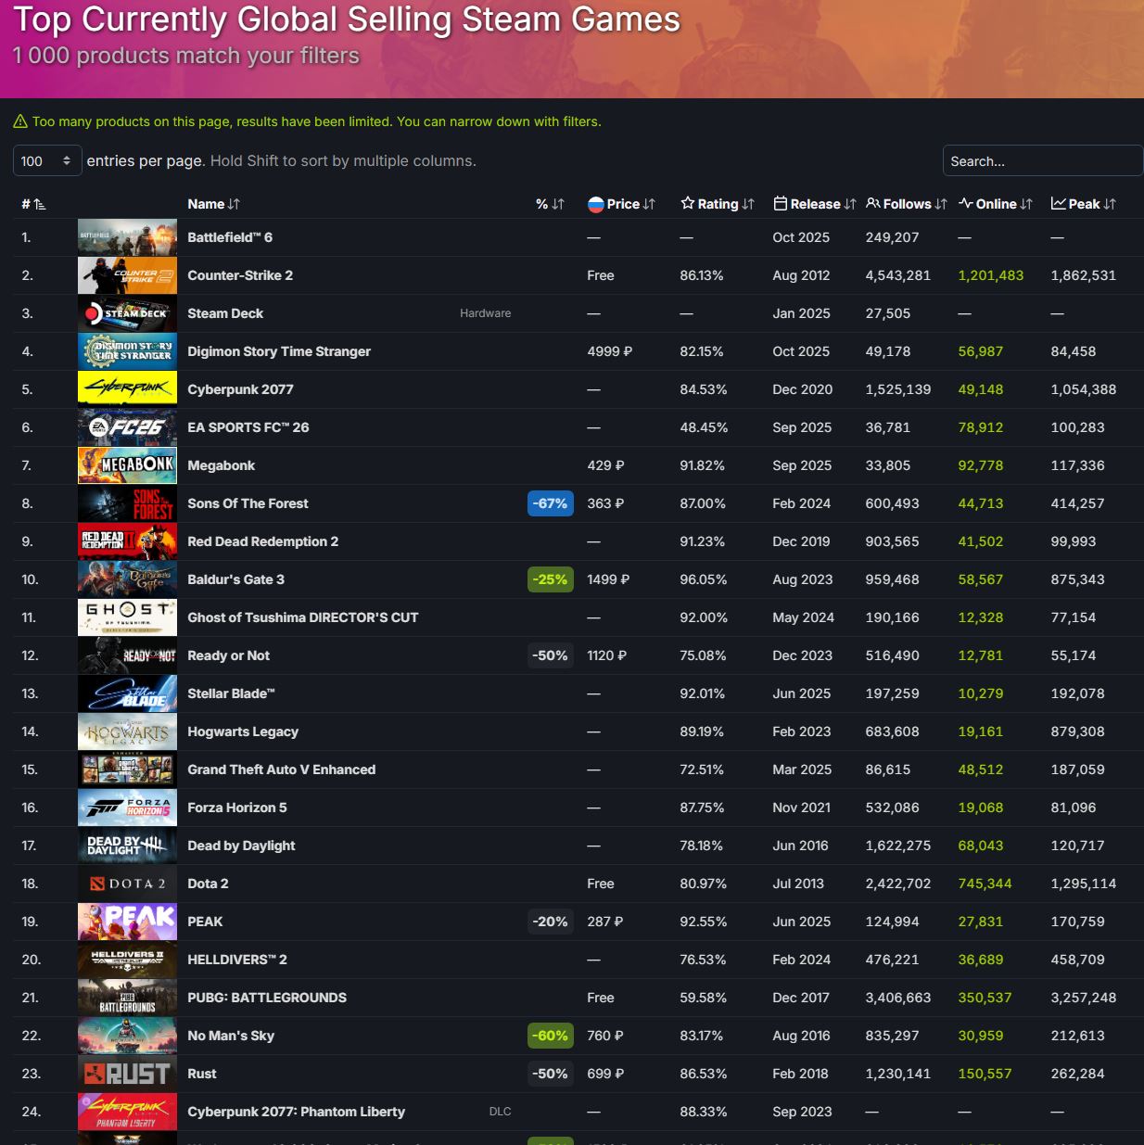
Task: Click the -67% discount badge
Action: click(x=551, y=503)
